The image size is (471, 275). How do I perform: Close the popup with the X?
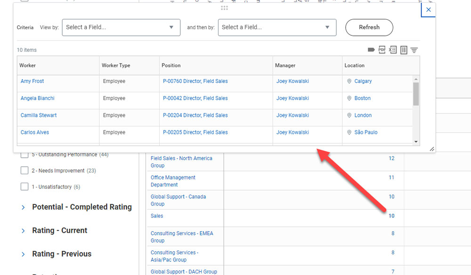click(428, 9)
